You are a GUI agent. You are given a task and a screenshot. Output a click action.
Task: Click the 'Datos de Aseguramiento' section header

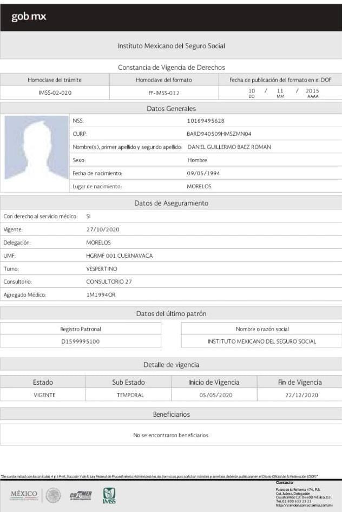pyautogui.click(x=172, y=203)
